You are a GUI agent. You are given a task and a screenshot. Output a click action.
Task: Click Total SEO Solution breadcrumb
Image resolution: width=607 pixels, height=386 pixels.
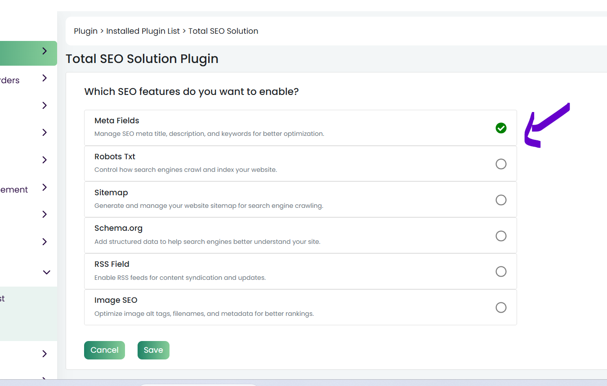[x=223, y=31]
